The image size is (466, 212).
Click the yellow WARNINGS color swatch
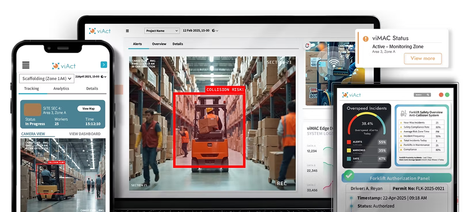349,150
